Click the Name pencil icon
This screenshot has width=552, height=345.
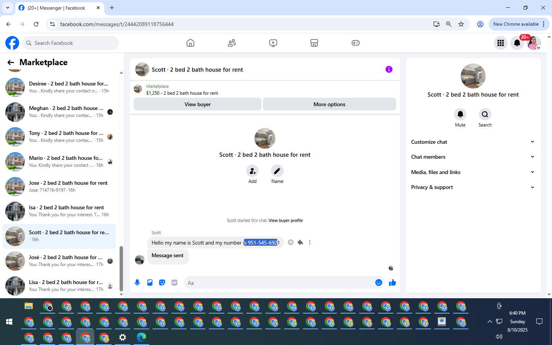pyautogui.click(x=277, y=171)
